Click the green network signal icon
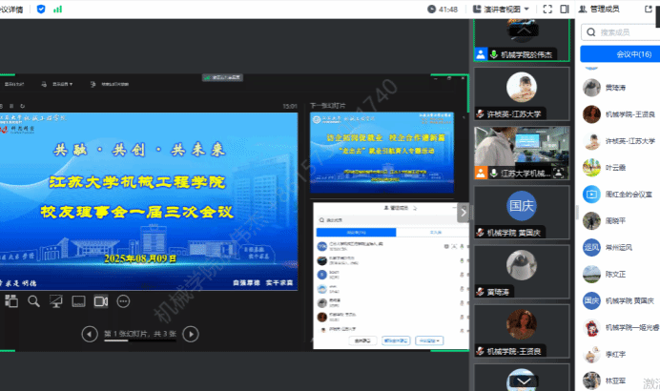Image resolution: width=660 pixels, height=391 pixels. 57,9
